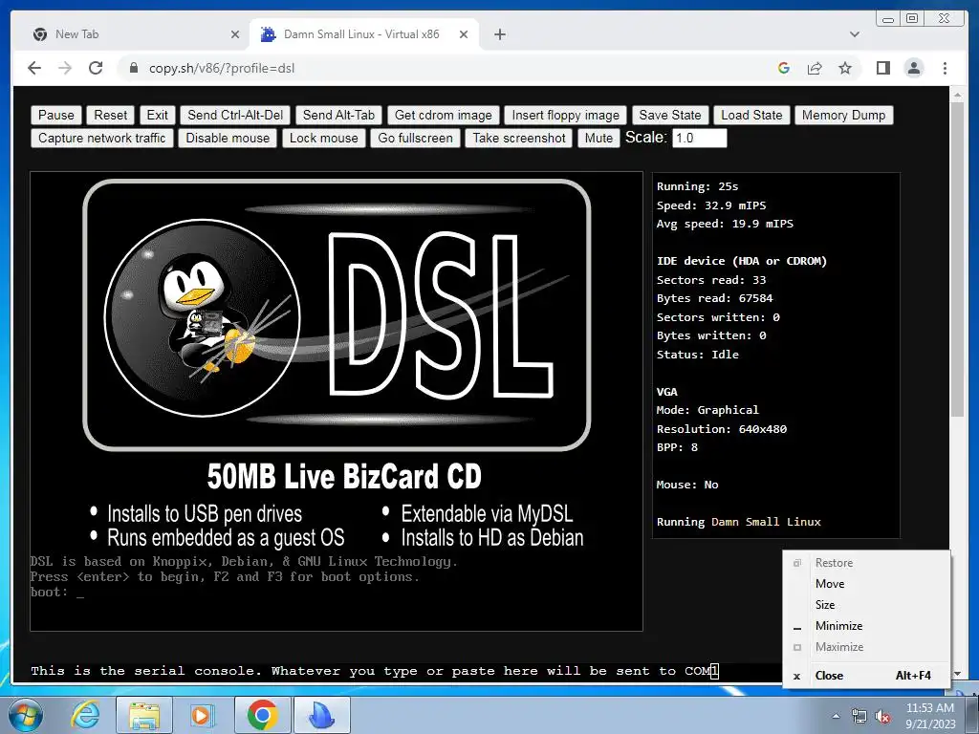
Task: Bookmark this page with the star
Action: 845,68
